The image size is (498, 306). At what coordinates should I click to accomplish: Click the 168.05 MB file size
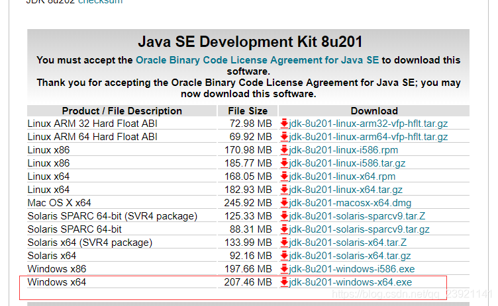pos(248,176)
